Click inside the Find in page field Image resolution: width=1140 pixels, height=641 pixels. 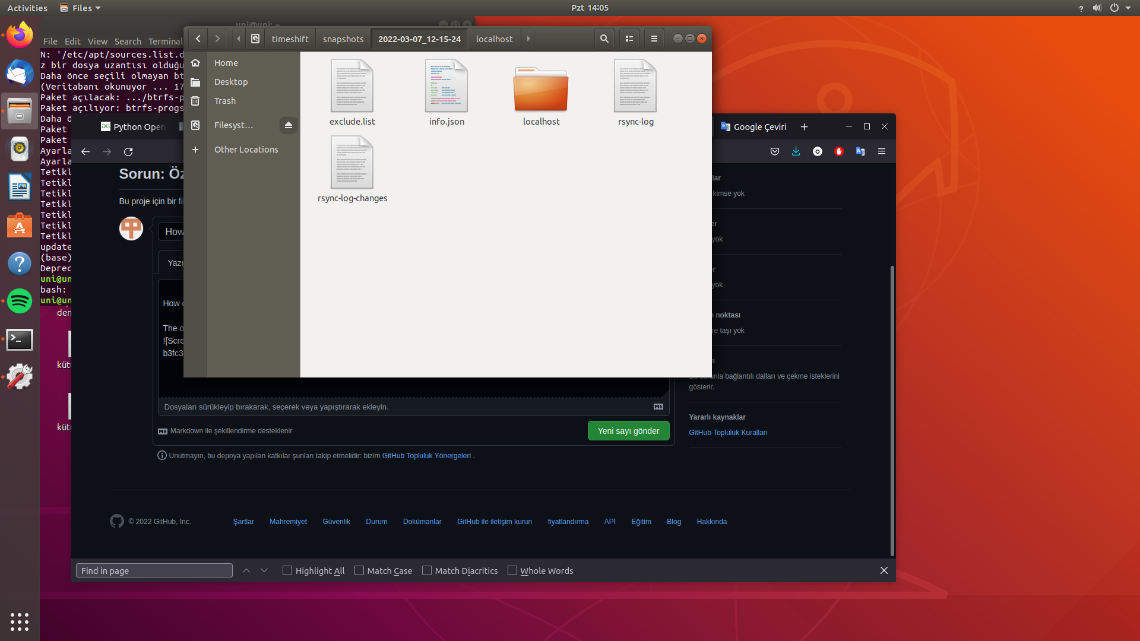coord(154,570)
